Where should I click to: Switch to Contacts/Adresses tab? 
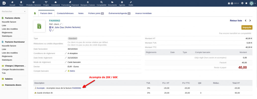tap(65, 13)
